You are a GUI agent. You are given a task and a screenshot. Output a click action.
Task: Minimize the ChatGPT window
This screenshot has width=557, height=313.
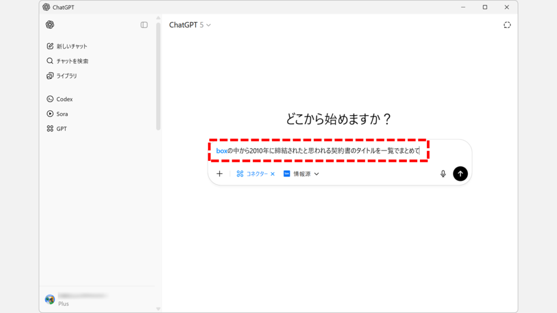point(463,7)
